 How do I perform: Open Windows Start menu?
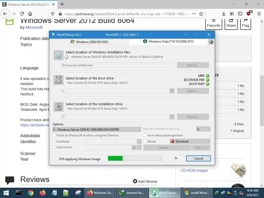(6, 193)
